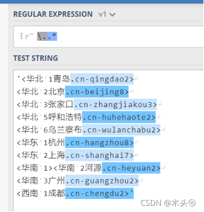Click the .cn-hangzhou8> match highlight

[x=99, y=143]
